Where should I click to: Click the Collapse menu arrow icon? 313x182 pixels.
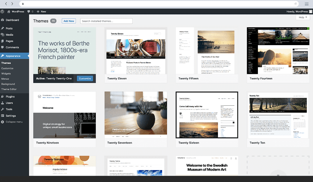pyautogui.click(x=2, y=122)
